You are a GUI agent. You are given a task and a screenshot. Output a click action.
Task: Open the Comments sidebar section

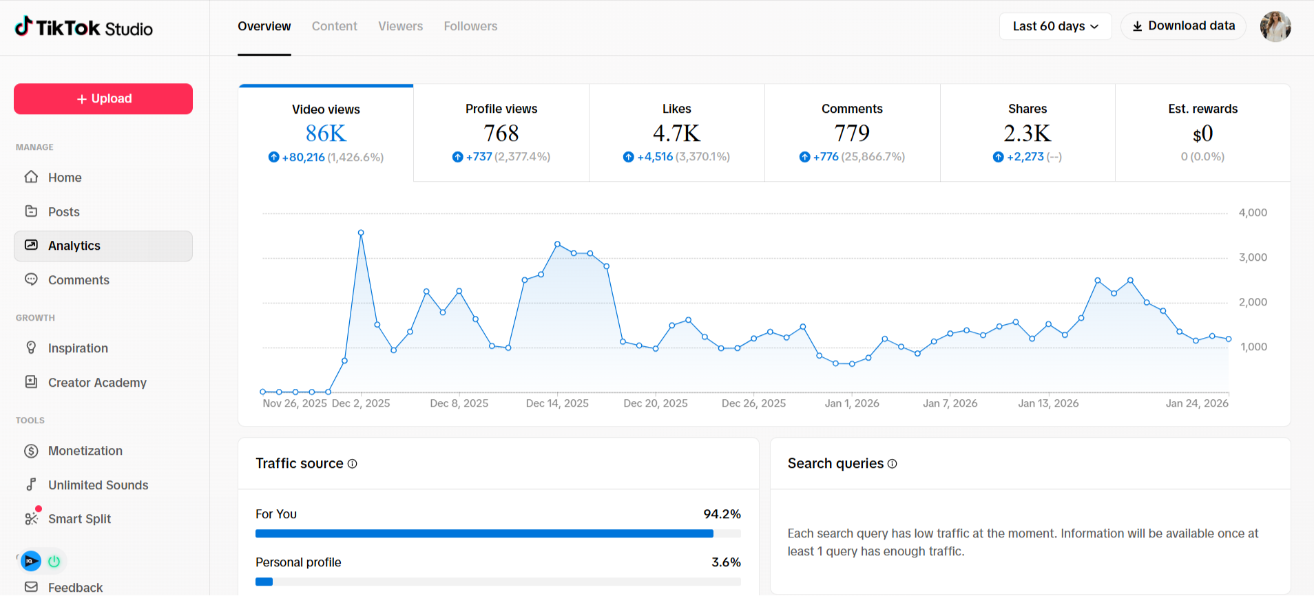(x=79, y=280)
